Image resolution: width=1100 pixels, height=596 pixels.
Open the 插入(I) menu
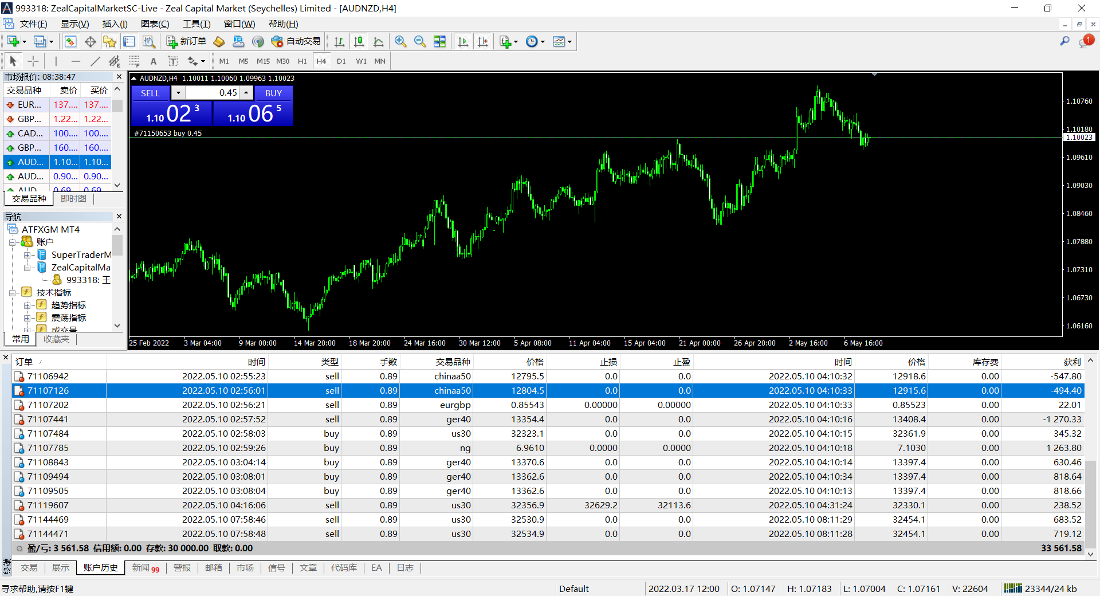(115, 23)
